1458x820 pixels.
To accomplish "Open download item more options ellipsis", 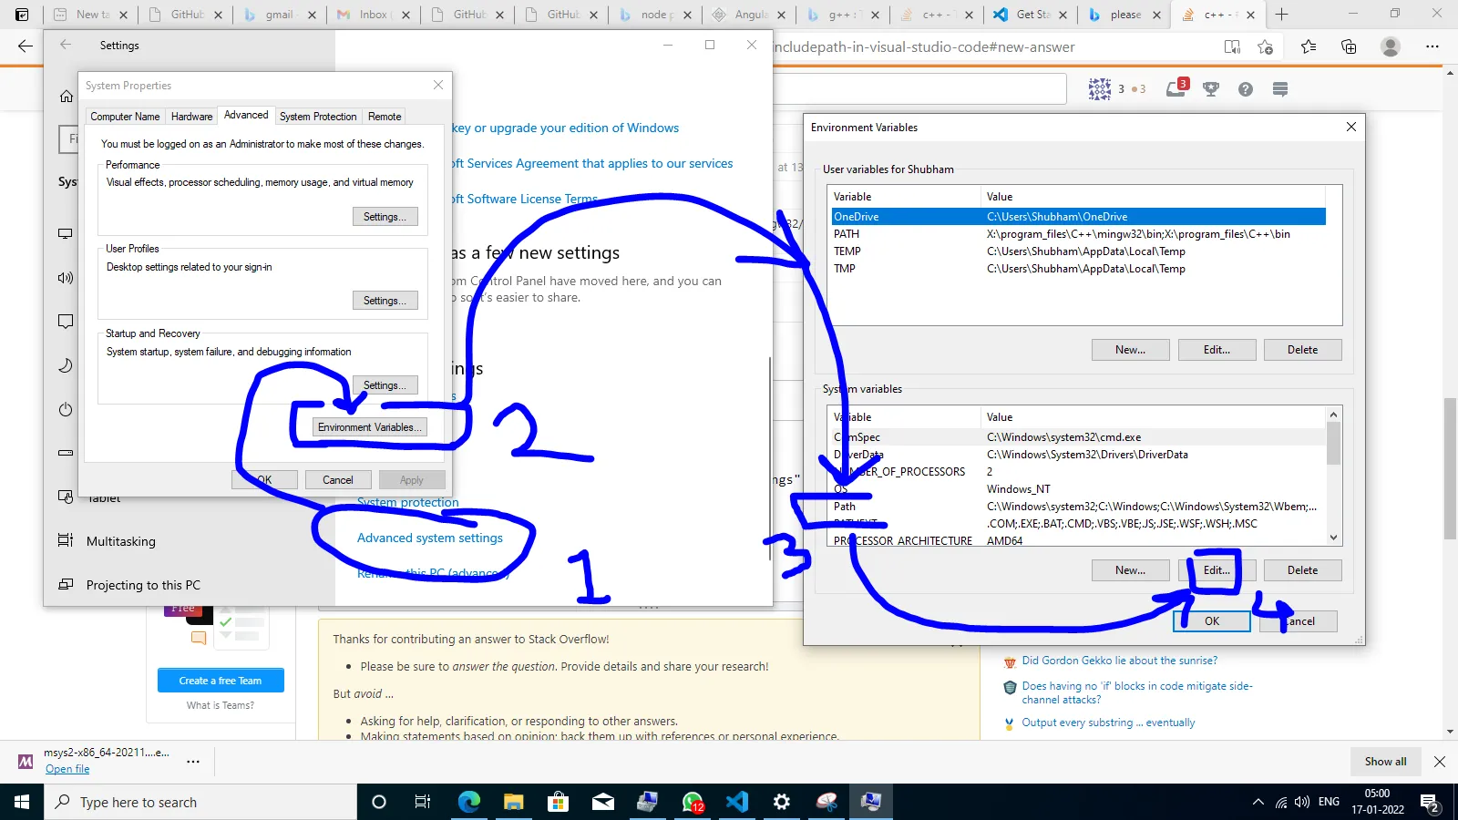I will tap(193, 761).
